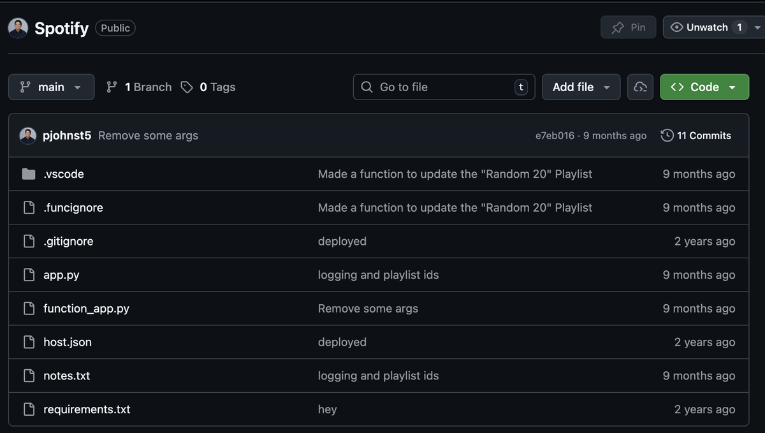The width and height of the screenshot is (765, 433).
Task: Open the "Remove some args" latest commit message
Action: coord(148,135)
